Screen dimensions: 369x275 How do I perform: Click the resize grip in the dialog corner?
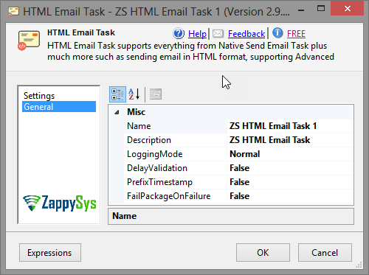pos(359,265)
